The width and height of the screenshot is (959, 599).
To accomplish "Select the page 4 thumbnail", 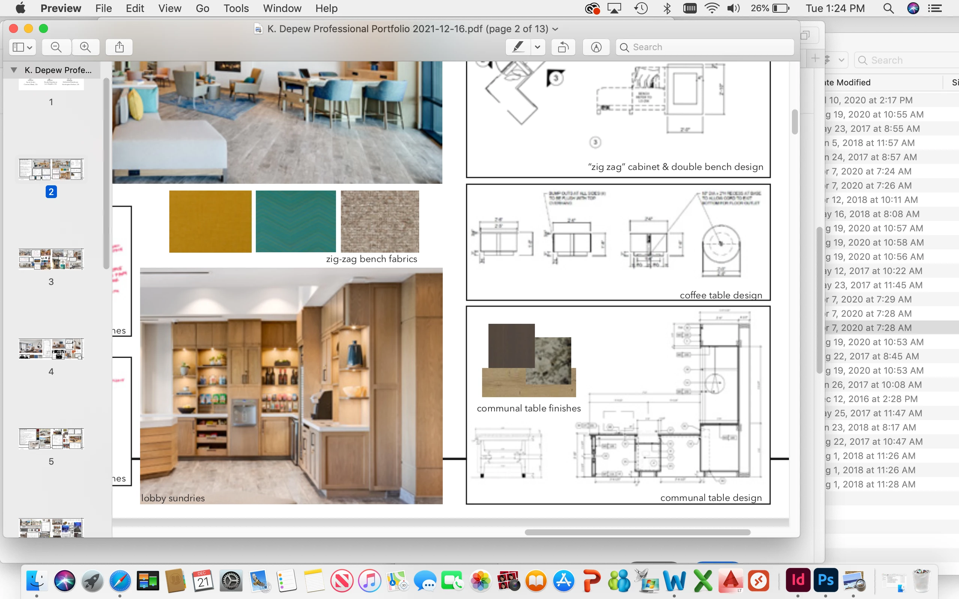I will (x=51, y=349).
